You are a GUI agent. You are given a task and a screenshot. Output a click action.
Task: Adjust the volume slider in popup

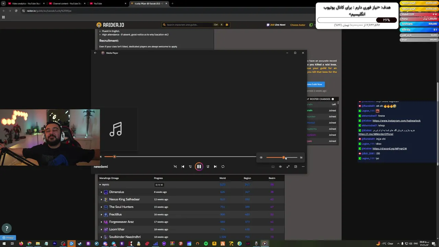(x=282, y=157)
